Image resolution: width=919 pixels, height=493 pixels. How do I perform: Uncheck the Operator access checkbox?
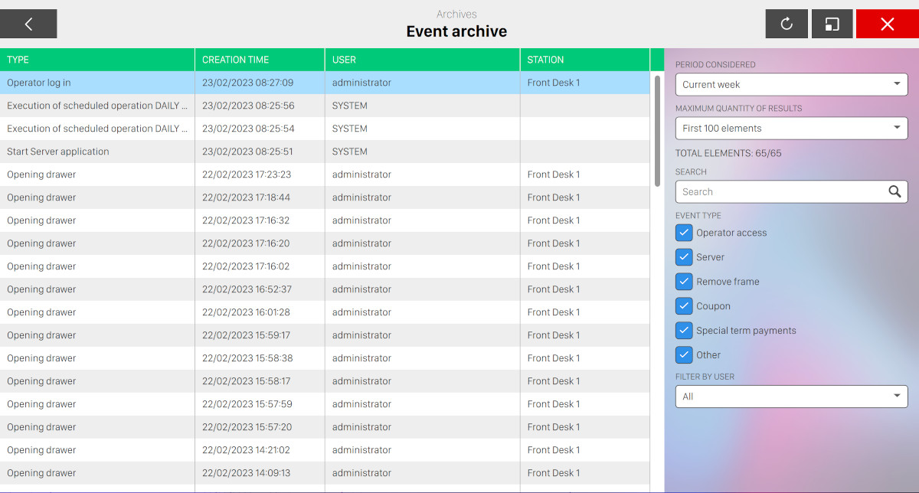[x=684, y=233]
